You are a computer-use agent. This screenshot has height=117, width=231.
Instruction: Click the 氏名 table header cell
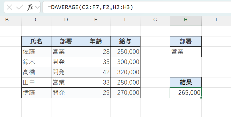(x=36, y=42)
